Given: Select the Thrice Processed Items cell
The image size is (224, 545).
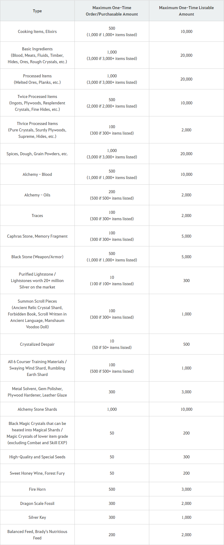Looking at the screenshot, I should tap(37, 130).
